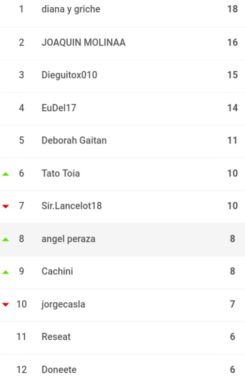Image resolution: width=245 pixels, height=381 pixels.
Task: Click the score 14 for EuDel17
Action: point(232,108)
